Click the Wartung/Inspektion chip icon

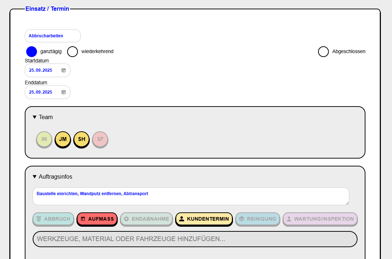(x=289, y=219)
